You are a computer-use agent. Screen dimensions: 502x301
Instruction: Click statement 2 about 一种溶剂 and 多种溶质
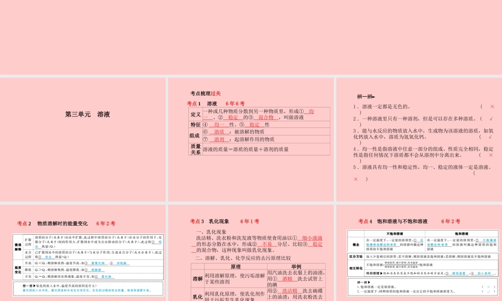pos(424,121)
